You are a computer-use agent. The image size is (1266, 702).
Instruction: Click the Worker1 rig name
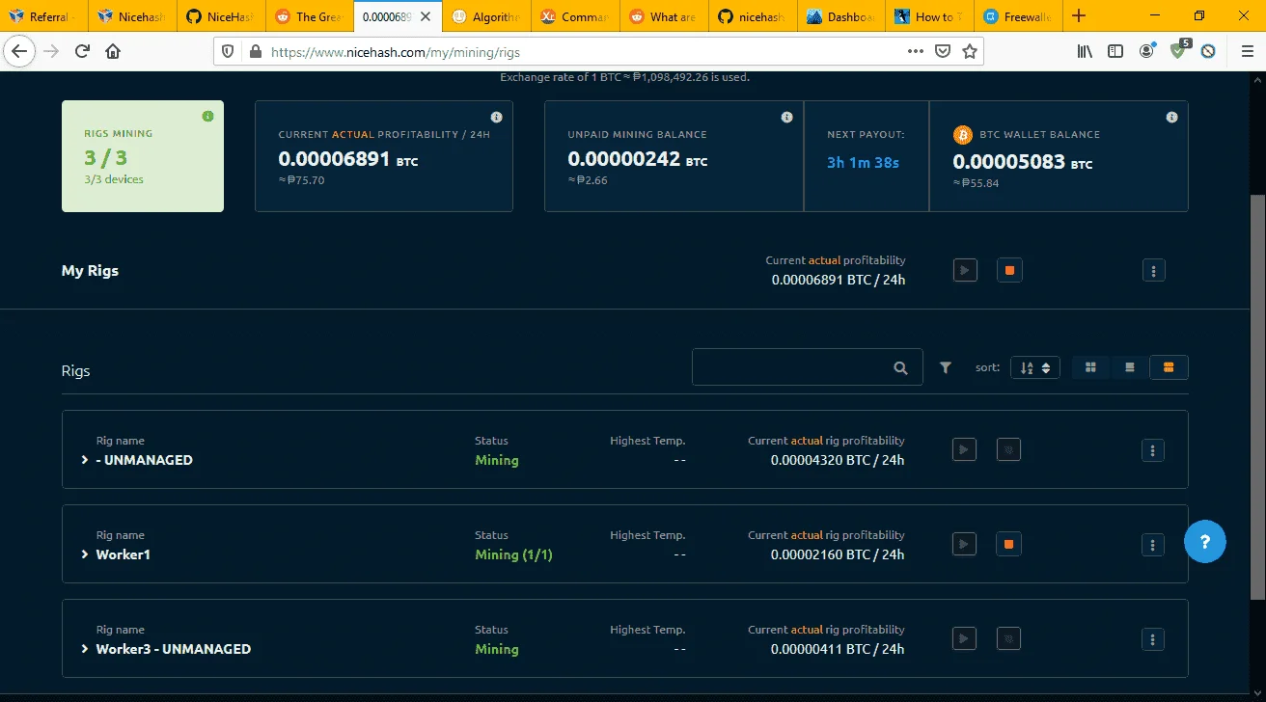[x=124, y=554]
